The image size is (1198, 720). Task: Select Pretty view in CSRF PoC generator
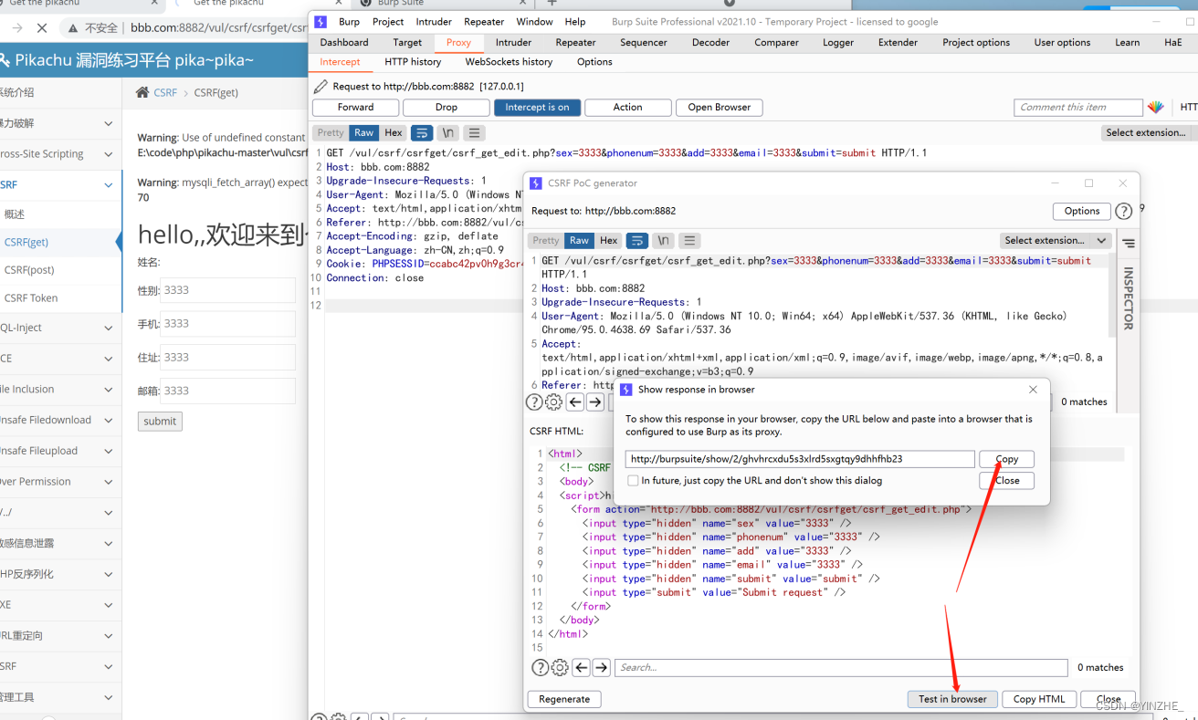click(x=546, y=241)
